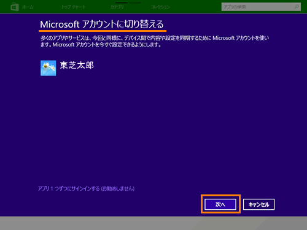
Task: Open the カテゴリ tab
Action: pos(117,7)
